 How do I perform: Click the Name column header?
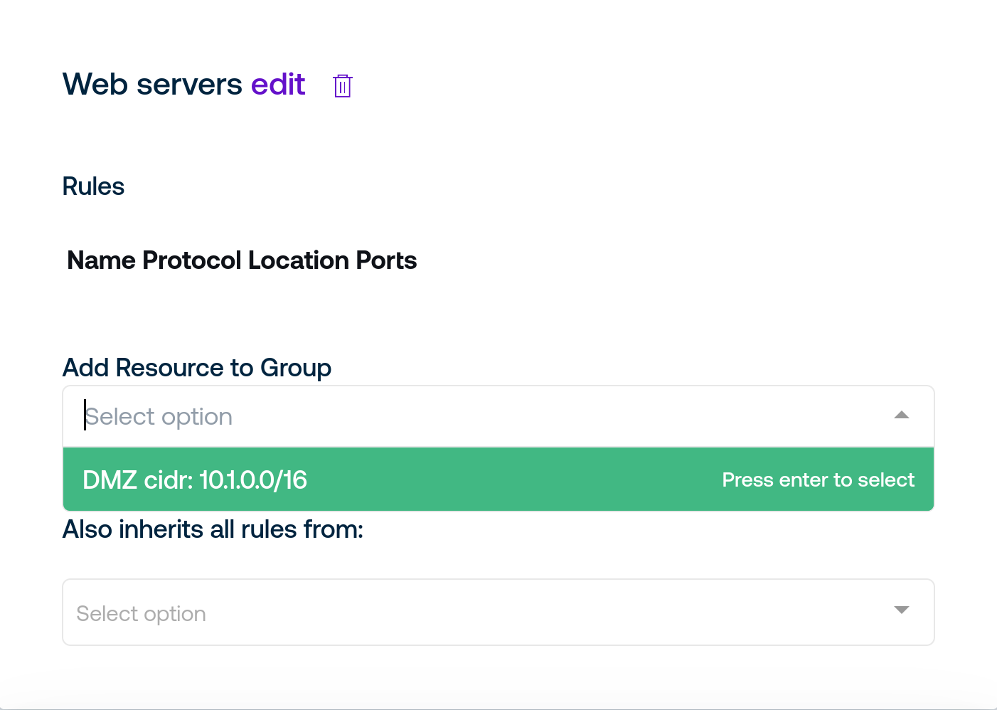click(101, 260)
